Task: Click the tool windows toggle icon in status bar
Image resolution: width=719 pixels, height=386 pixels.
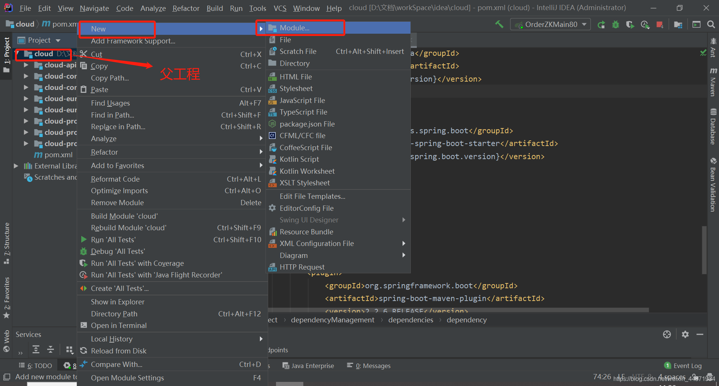Action: 7,377
